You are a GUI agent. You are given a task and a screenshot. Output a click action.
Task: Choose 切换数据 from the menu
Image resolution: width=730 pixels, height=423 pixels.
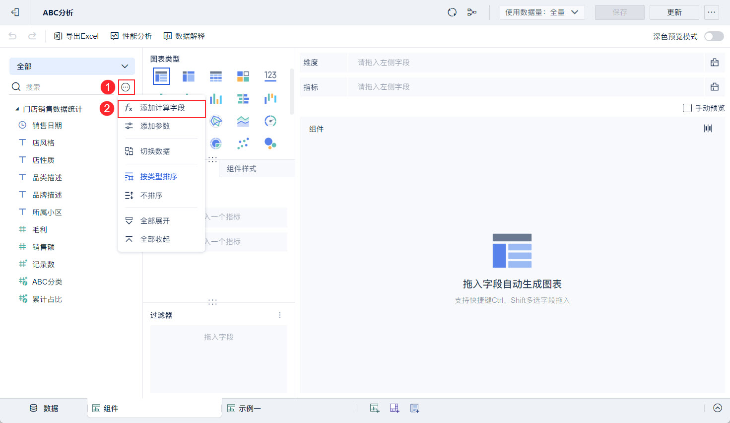click(x=162, y=151)
